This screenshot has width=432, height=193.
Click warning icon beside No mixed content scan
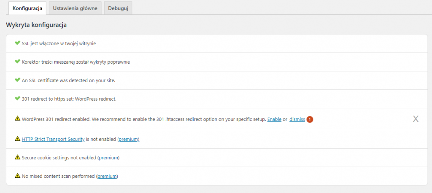click(x=17, y=176)
